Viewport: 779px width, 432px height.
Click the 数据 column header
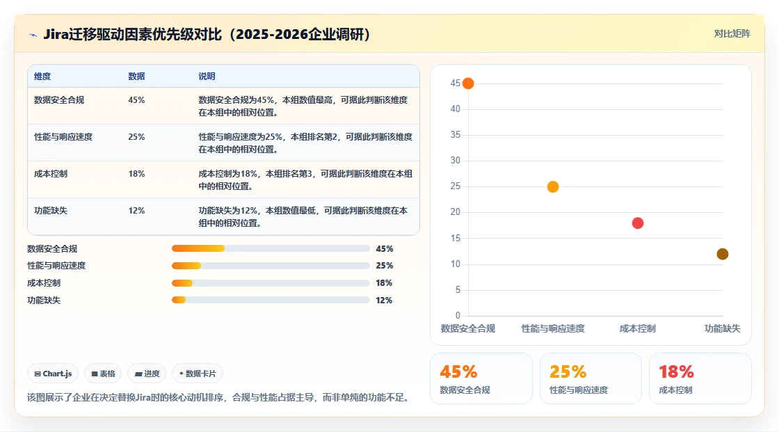136,76
